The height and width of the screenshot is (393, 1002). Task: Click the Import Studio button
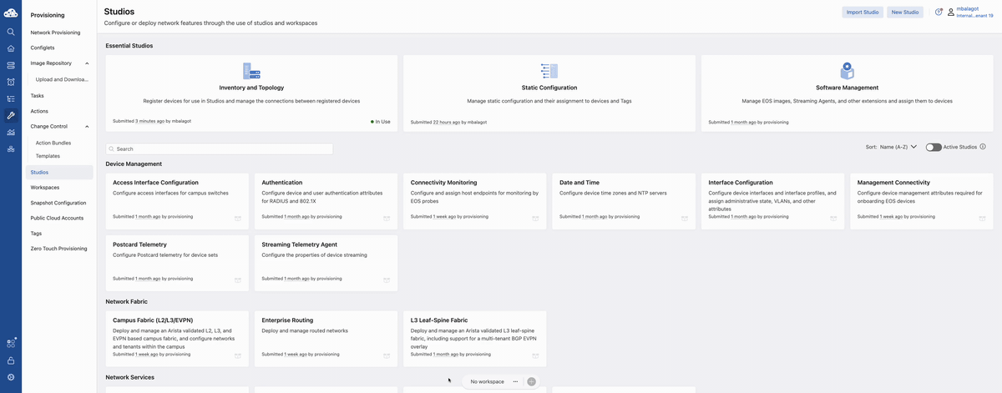[x=862, y=13]
